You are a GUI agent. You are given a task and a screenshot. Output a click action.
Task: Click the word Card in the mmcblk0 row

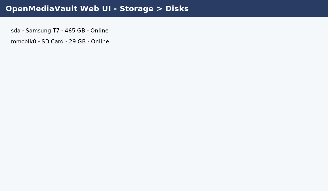[x=57, y=42]
